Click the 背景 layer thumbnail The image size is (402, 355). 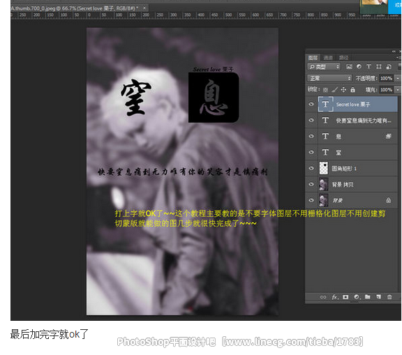tap(324, 200)
